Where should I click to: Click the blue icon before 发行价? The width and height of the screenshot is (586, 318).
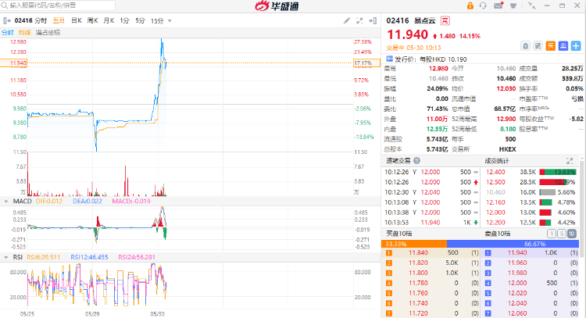389,59
